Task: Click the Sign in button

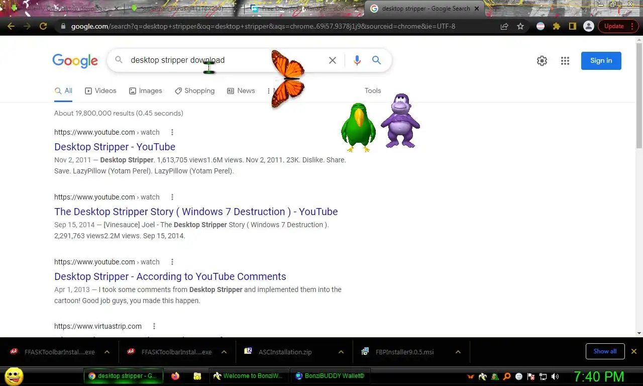Action: click(601, 61)
